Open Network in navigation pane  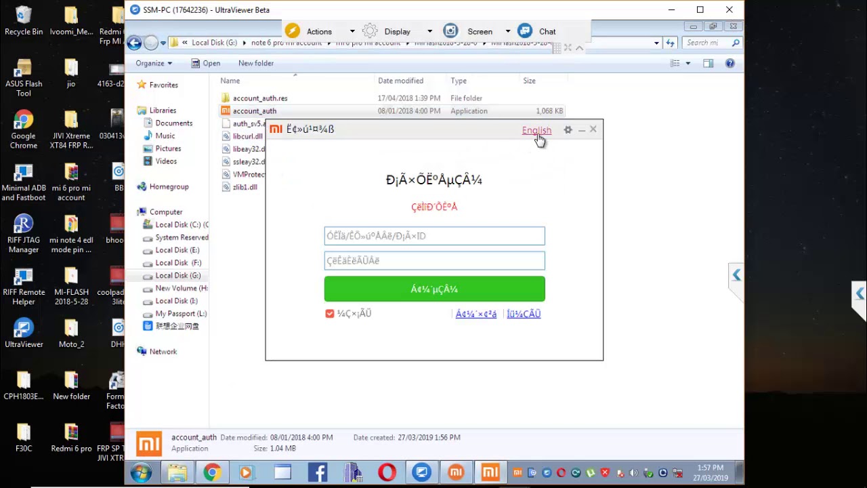(163, 352)
